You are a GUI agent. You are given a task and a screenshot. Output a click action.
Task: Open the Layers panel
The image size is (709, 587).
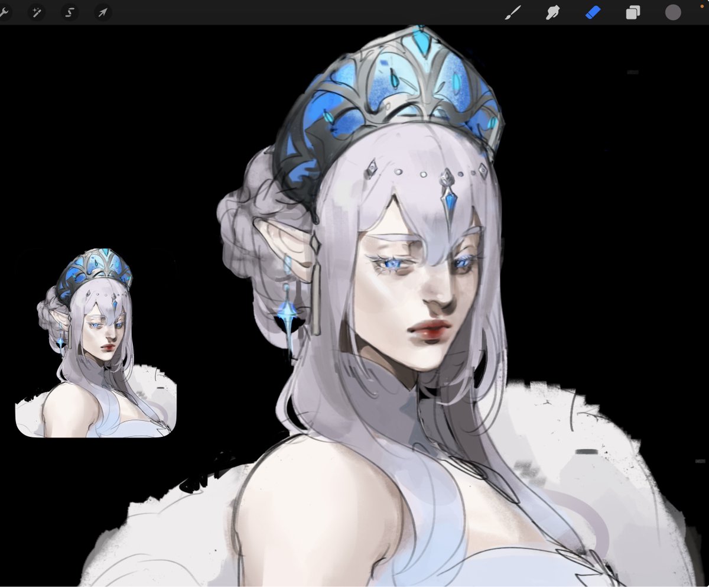pos(633,12)
